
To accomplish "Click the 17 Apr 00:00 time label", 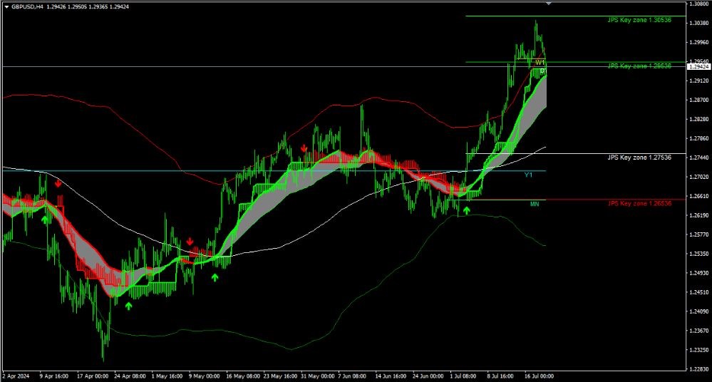I will point(93,376).
